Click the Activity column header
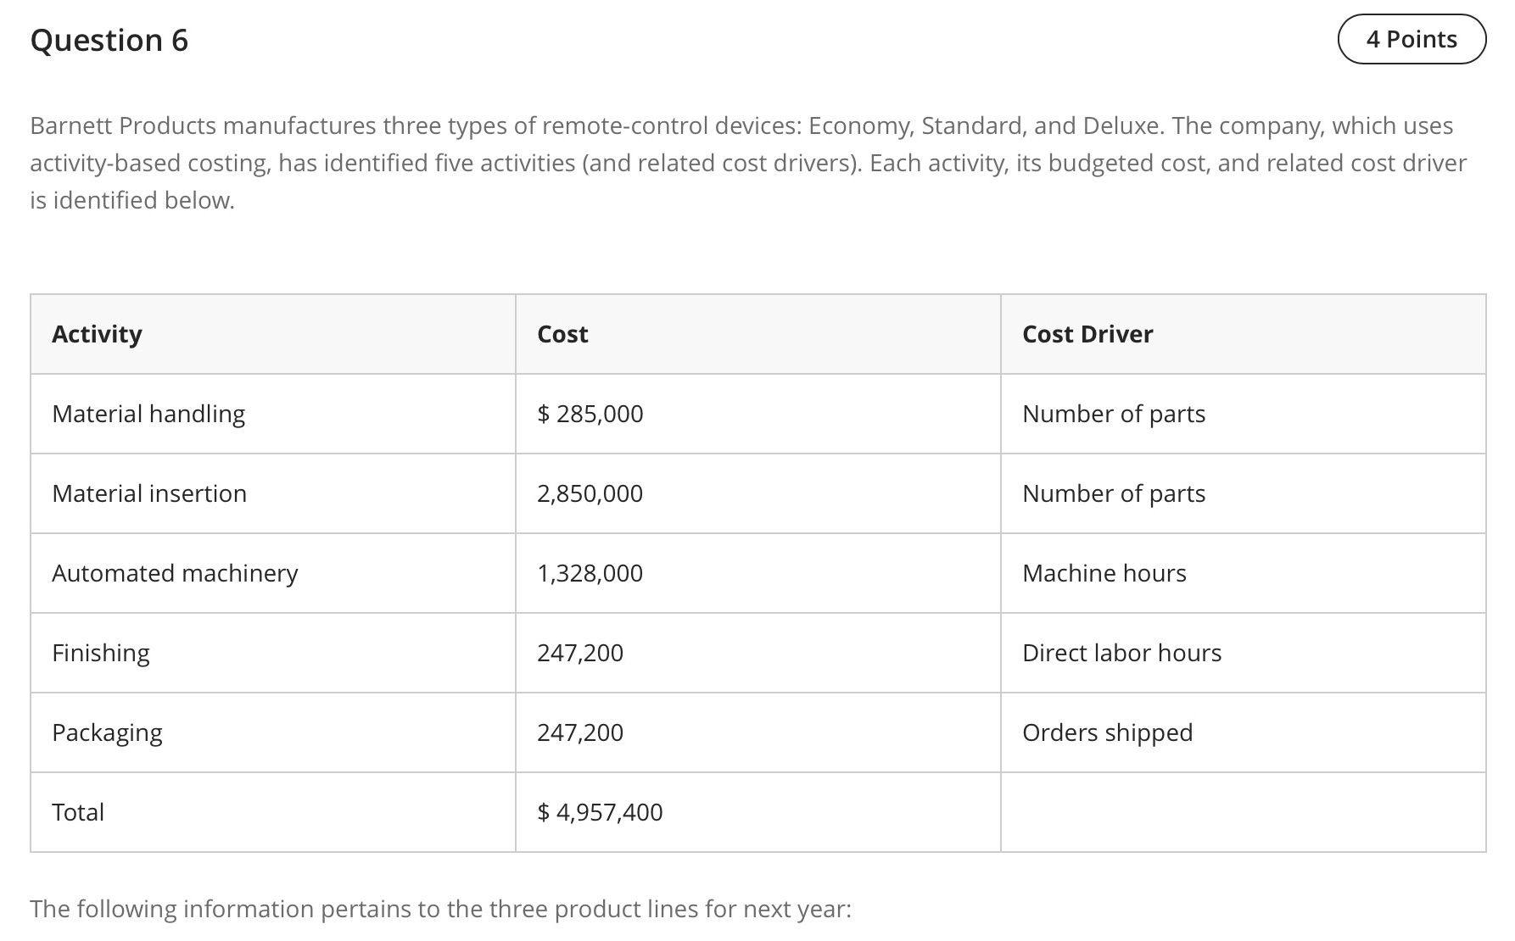Screen dimensions: 1515x941 pos(273,334)
